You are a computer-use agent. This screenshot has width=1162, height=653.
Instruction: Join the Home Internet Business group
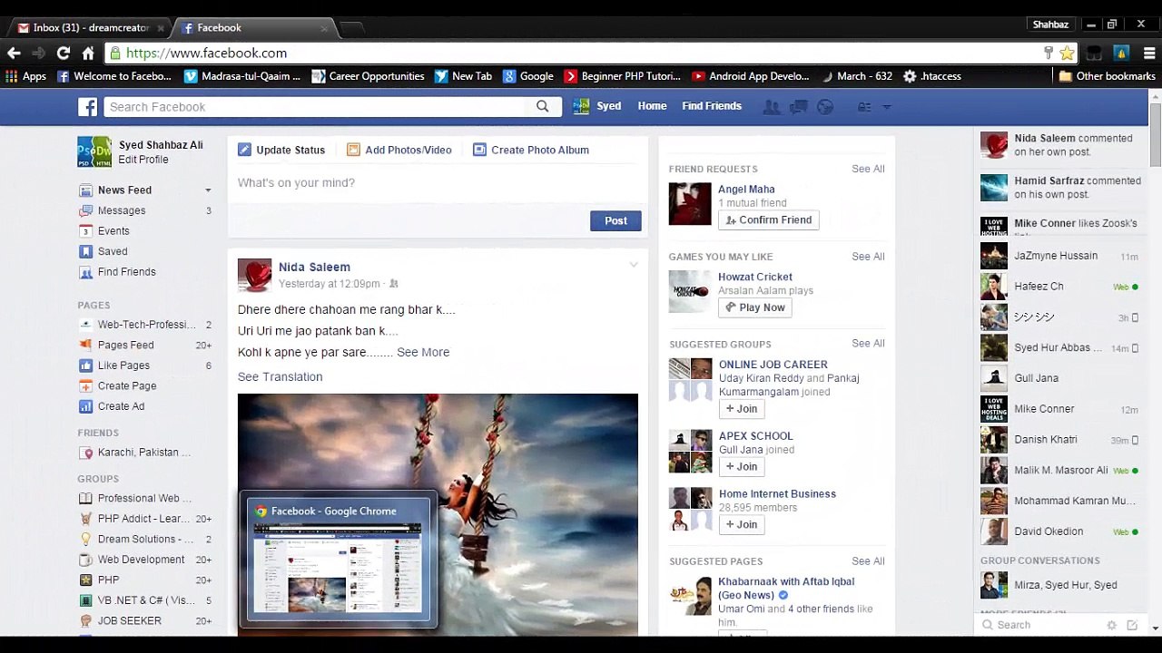point(742,525)
